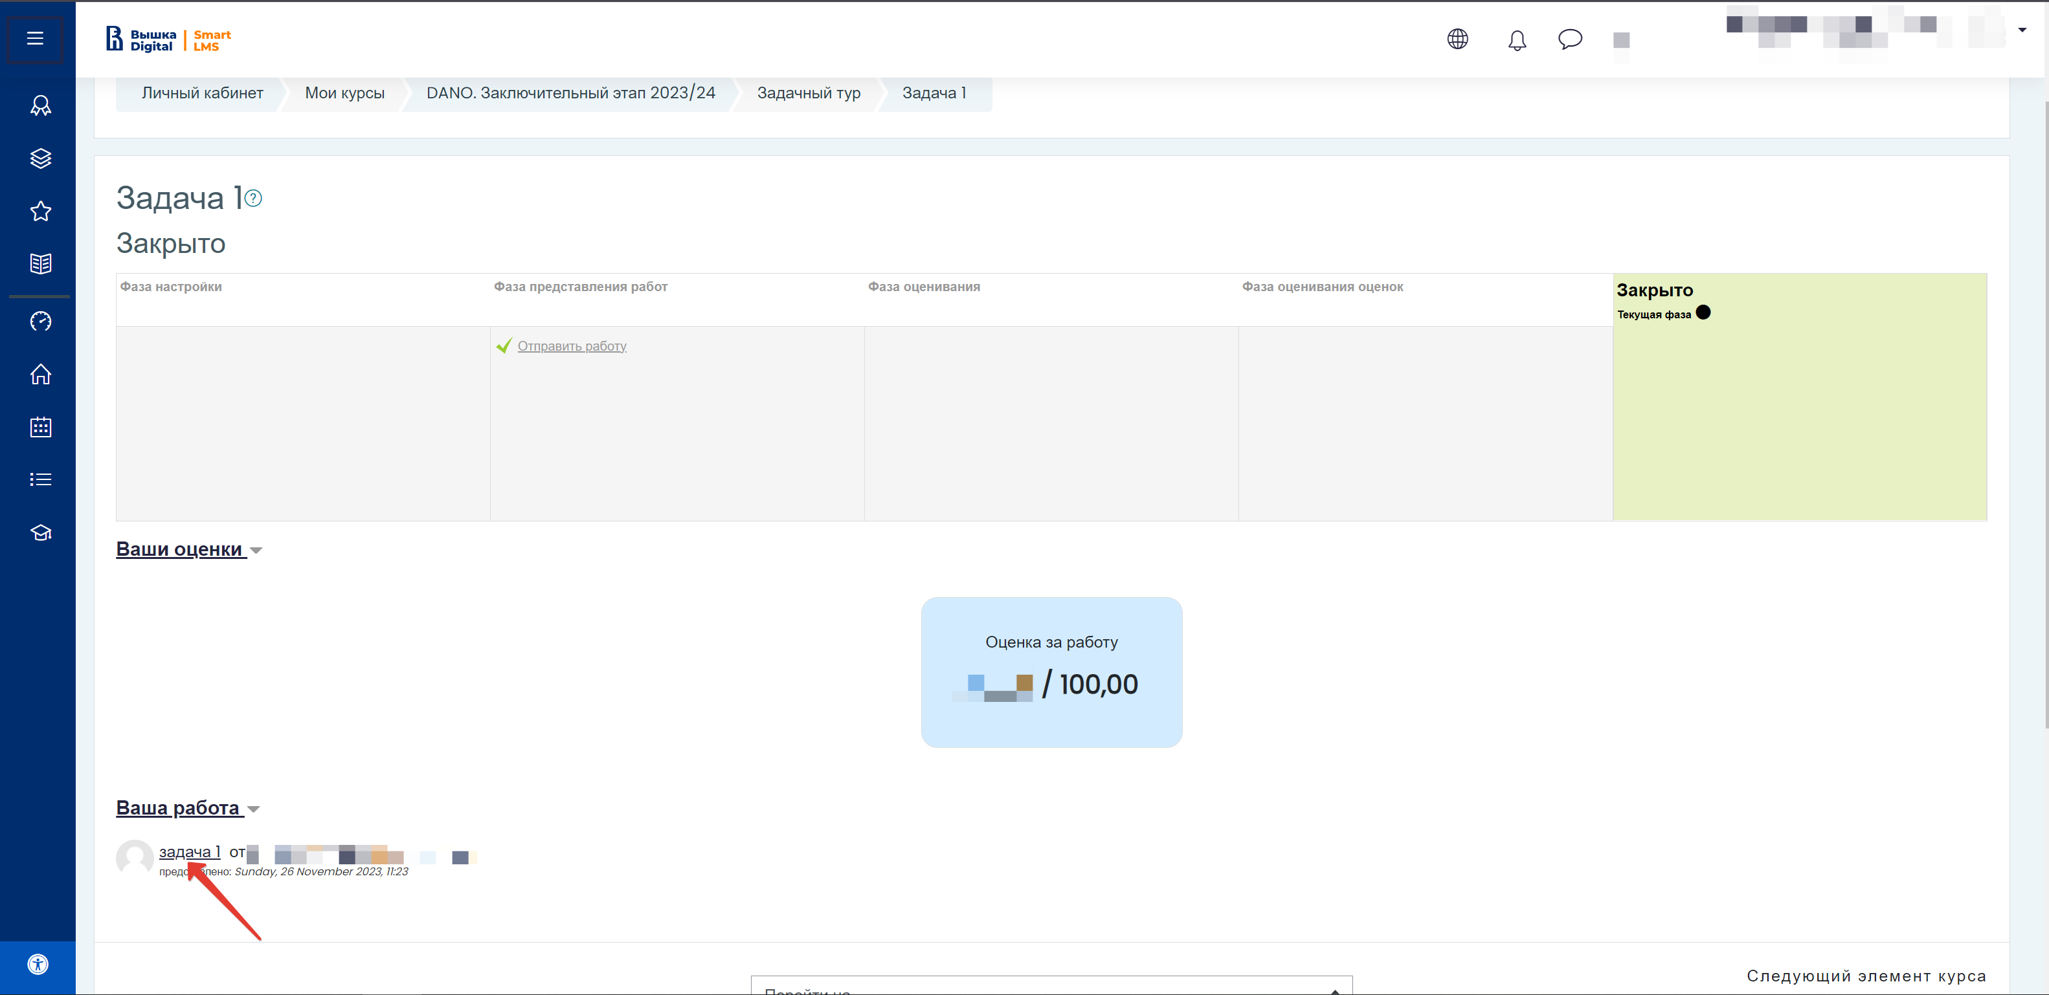Screen dimensions: 2049x995
Task: Open DANO. Заключительный этап 2023/24 breadcrumb
Action: click(570, 93)
